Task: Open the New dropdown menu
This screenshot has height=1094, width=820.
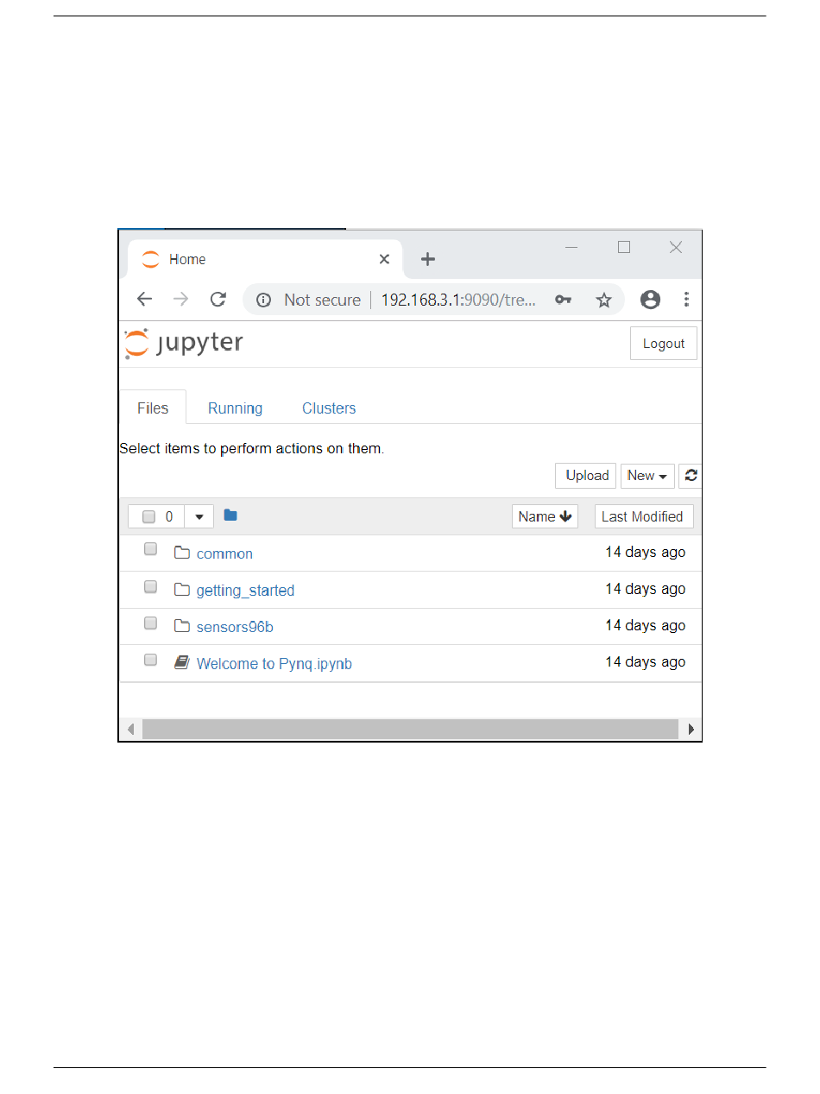Action: click(x=647, y=475)
